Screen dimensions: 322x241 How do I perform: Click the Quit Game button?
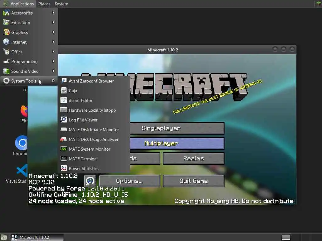point(193,181)
